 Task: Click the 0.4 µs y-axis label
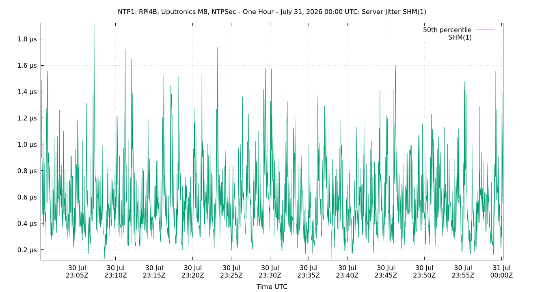[x=28, y=224]
